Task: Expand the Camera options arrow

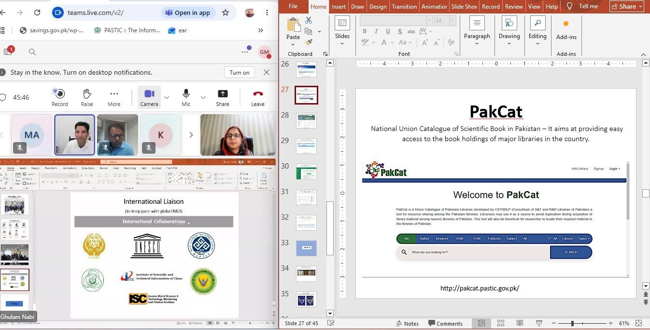Action: pos(167,97)
